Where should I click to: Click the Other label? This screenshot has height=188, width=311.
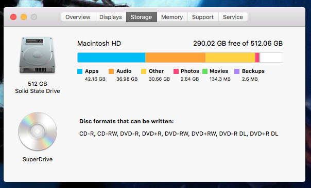[x=157, y=71]
